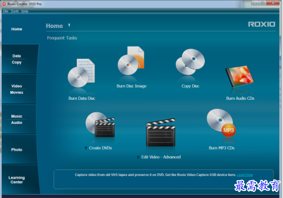The height and width of the screenshot is (198, 283).
Task: Click the Burn MP3 CDs label
Action: click(222, 148)
